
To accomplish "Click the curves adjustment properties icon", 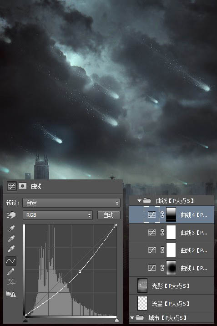I will click(x=12, y=186).
